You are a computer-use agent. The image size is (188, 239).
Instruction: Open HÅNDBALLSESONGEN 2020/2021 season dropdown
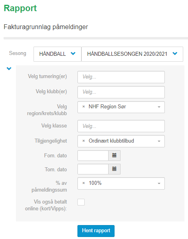tap(132, 54)
